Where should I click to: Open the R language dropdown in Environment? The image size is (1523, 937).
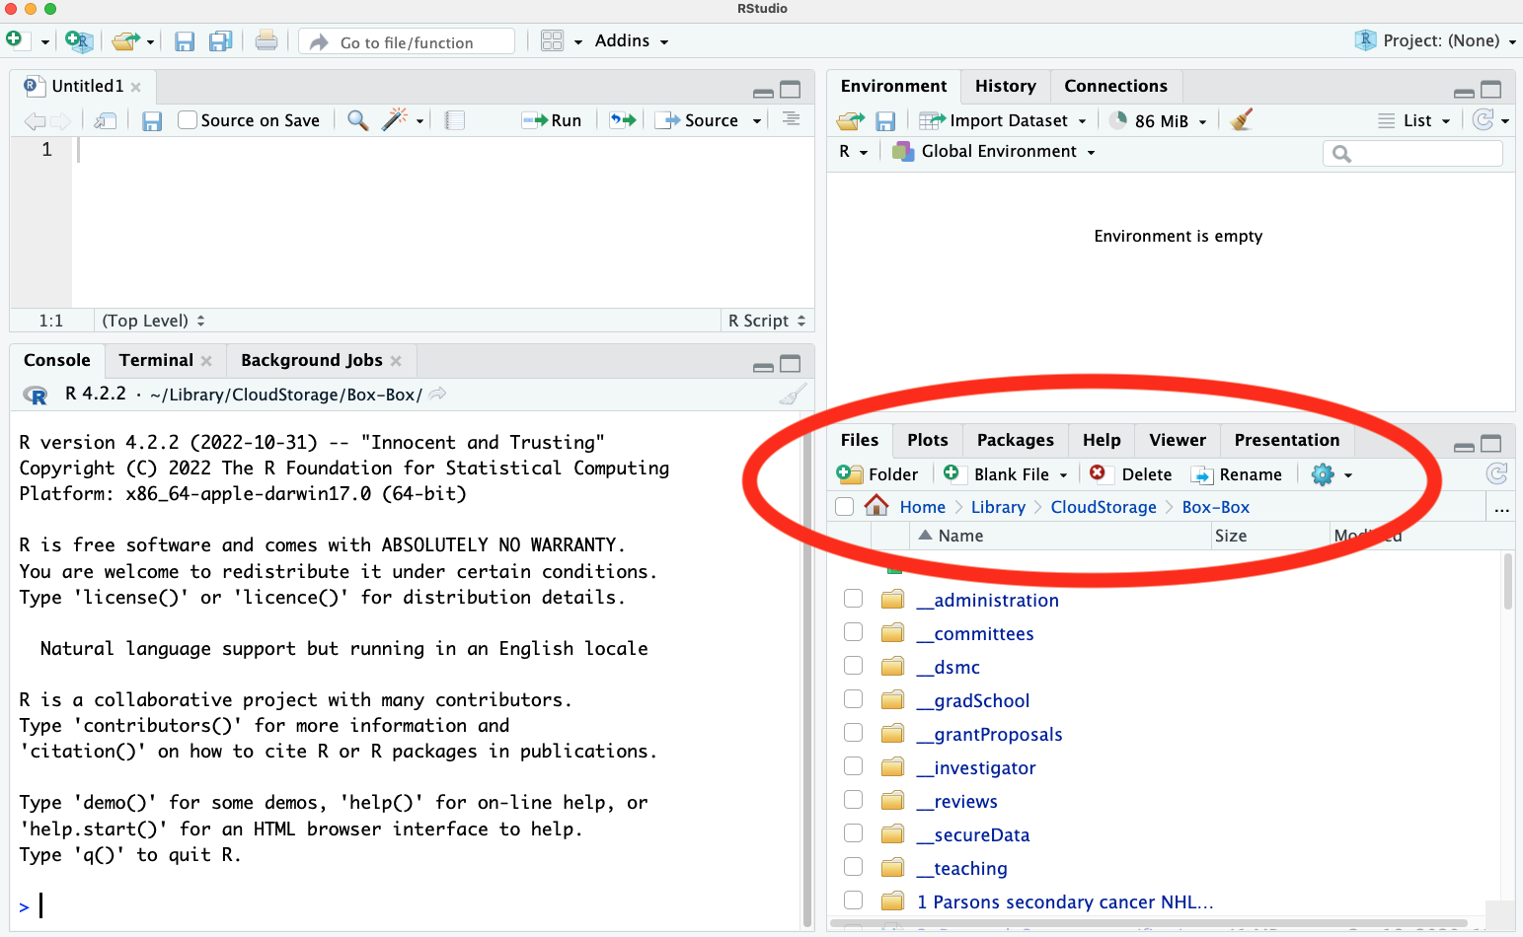click(853, 151)
